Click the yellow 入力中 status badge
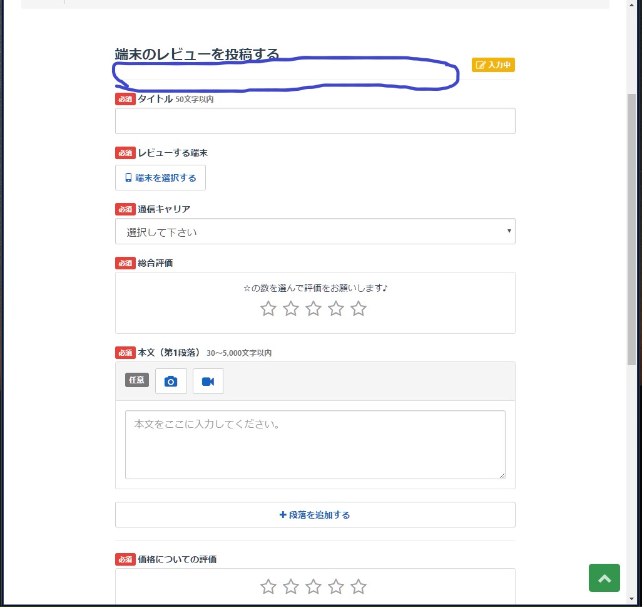The height and width of the screenshot is (607, 642). tap(493, 65)
